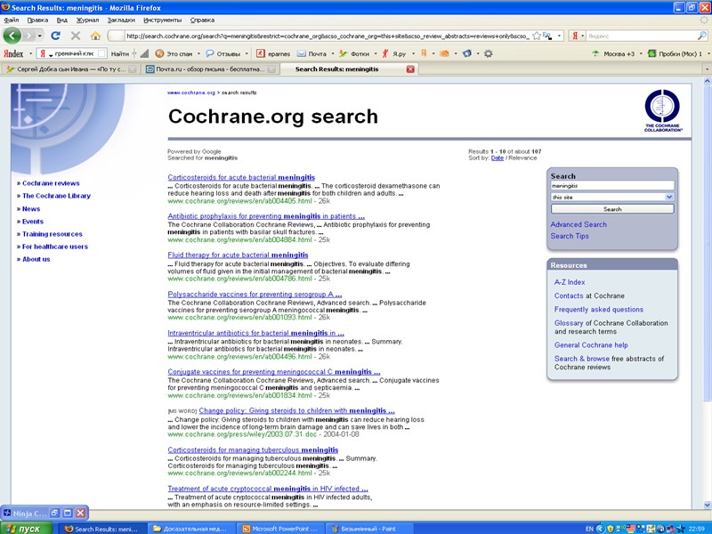
Task: Open 'Polysaccharide vaccines for preventing serogroup A' result
Action: click(255, 295)
